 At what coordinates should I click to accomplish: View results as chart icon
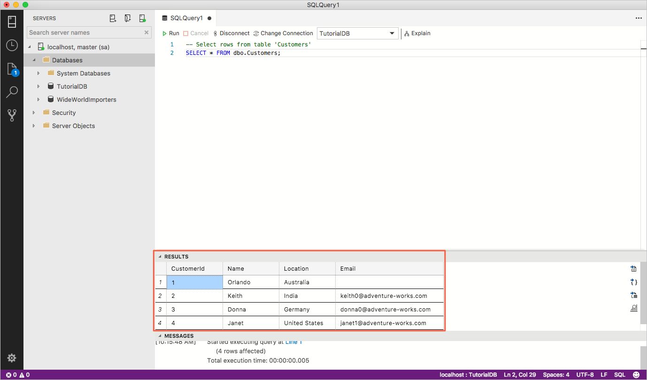pos(634,308)
